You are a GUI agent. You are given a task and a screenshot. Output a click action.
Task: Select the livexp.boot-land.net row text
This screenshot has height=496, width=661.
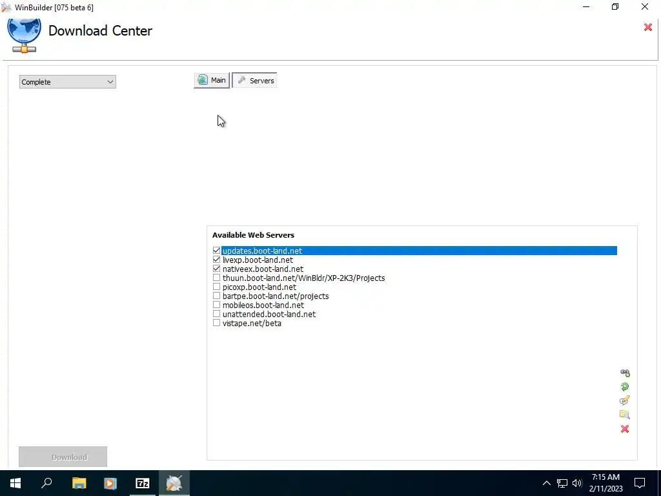pos(258,260)
